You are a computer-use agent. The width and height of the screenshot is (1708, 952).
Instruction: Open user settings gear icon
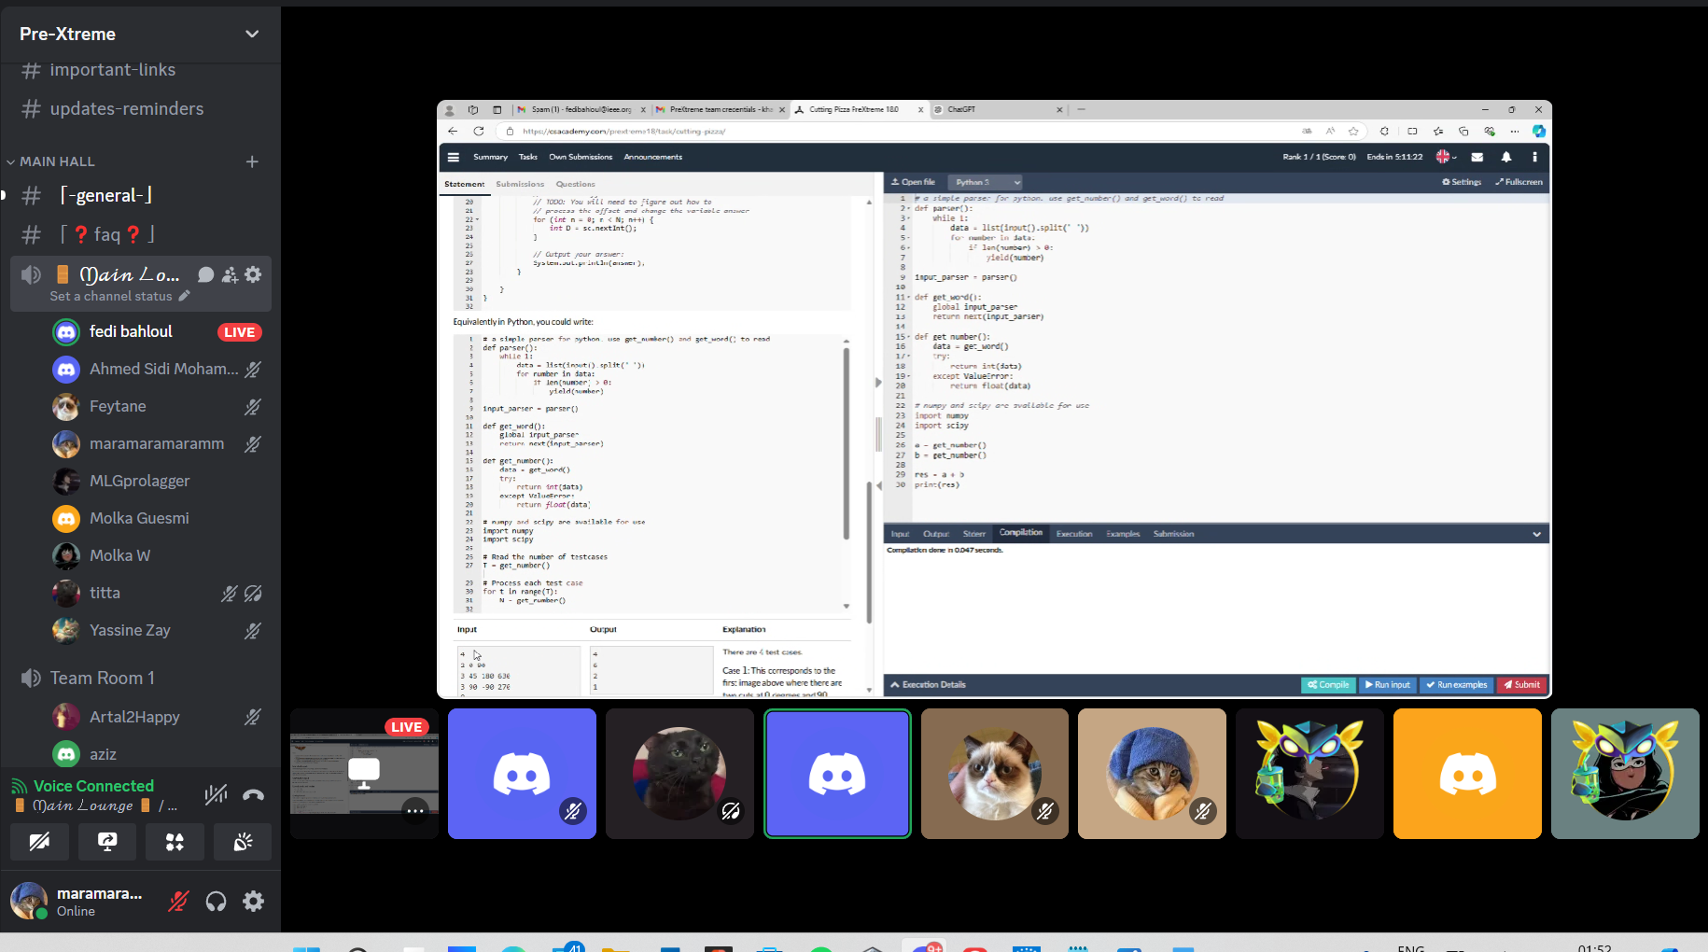(x=253, y=901)
